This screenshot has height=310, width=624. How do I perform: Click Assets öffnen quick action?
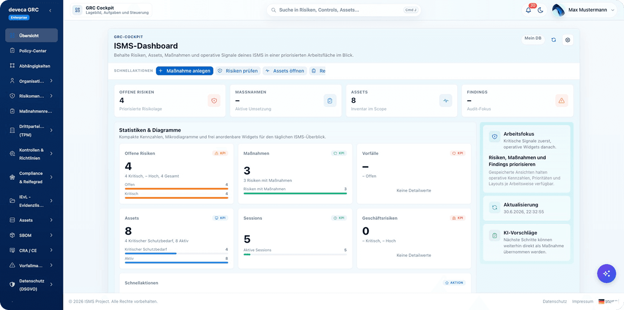click(285, 71)
